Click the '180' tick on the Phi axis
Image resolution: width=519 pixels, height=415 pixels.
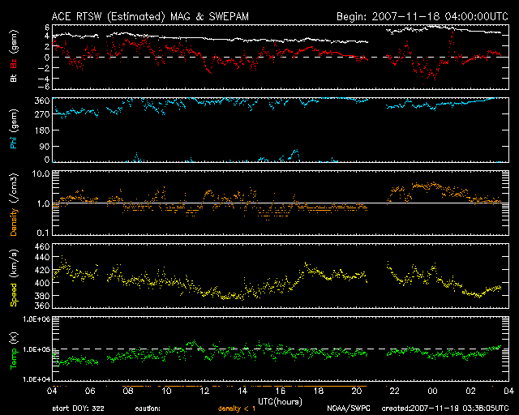[42, 130]
